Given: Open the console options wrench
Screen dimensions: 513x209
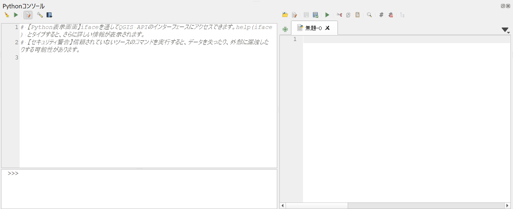Looking at the screenshot, I should 40,15.
